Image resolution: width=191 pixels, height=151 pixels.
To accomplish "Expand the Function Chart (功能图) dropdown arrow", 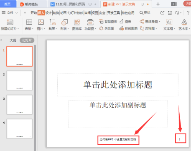I will point(96,29).
